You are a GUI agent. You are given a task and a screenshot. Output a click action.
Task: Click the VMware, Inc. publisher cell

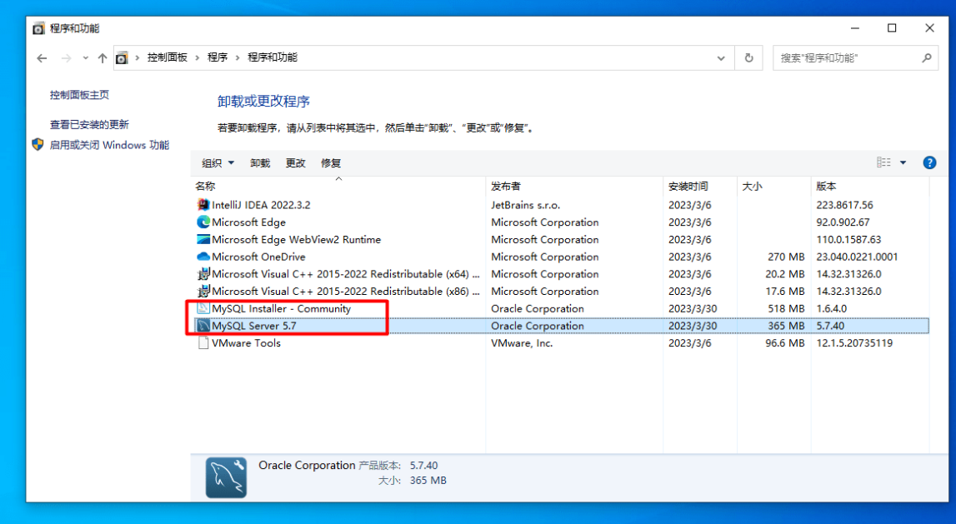[x=522, y=342]
